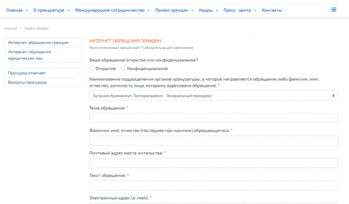The width and height of the screenshot is (349, 204).
Task: Select the 'Открытое' radio button
Action: [91, 68]
